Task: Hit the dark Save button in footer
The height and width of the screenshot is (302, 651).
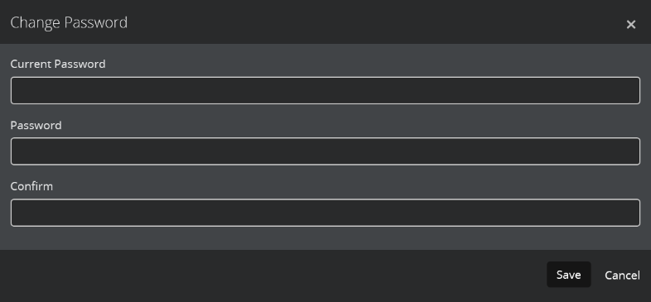Action: click(x=568, y=275)
